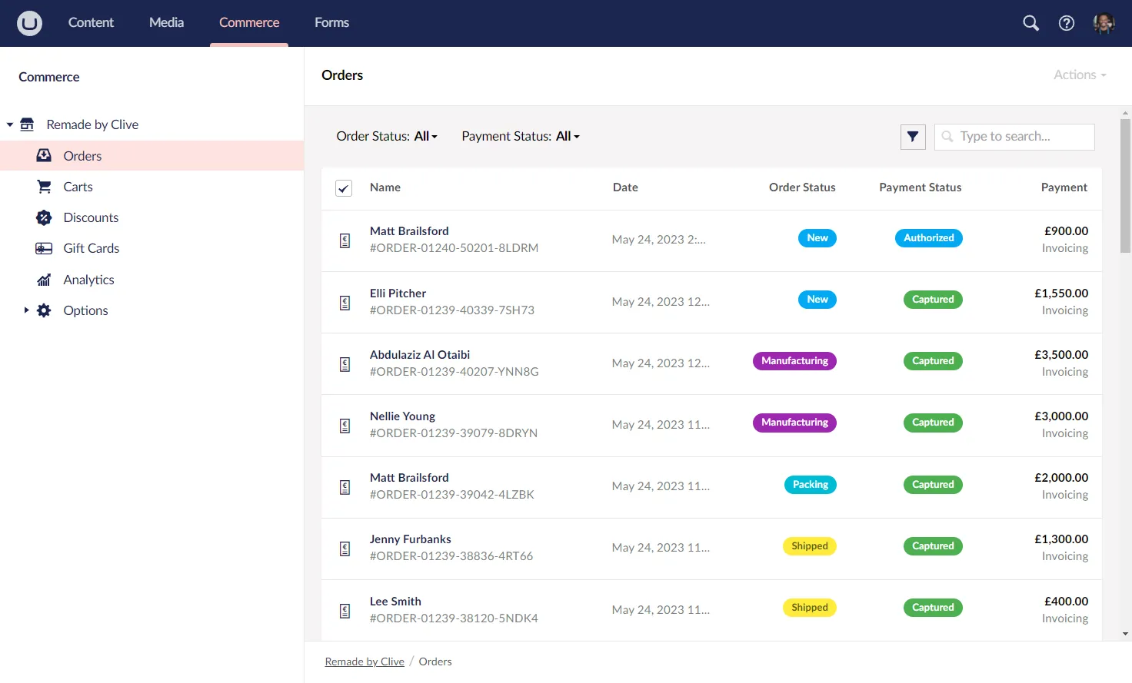
Task: Toggle the select-all checkbox in the table header
Action: (x=343, y=187)
